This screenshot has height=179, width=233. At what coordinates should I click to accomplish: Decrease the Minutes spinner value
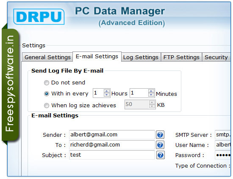151,95
